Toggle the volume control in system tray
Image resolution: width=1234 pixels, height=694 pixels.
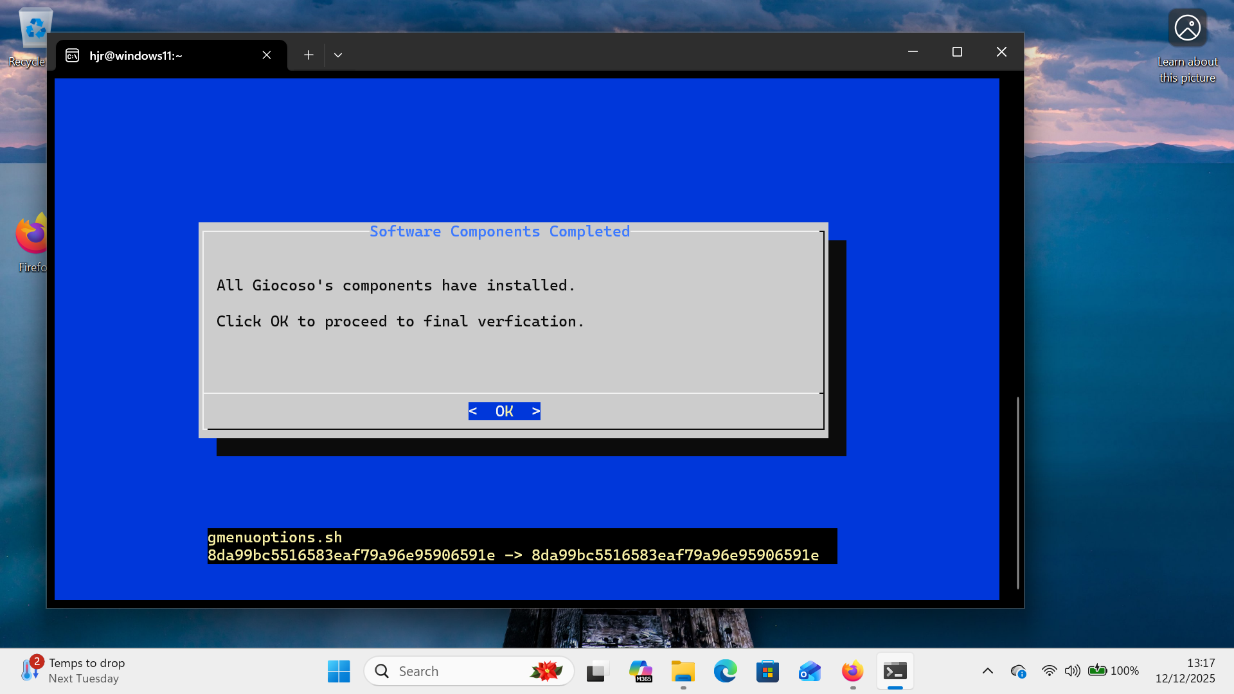(x=1072, y=670)
